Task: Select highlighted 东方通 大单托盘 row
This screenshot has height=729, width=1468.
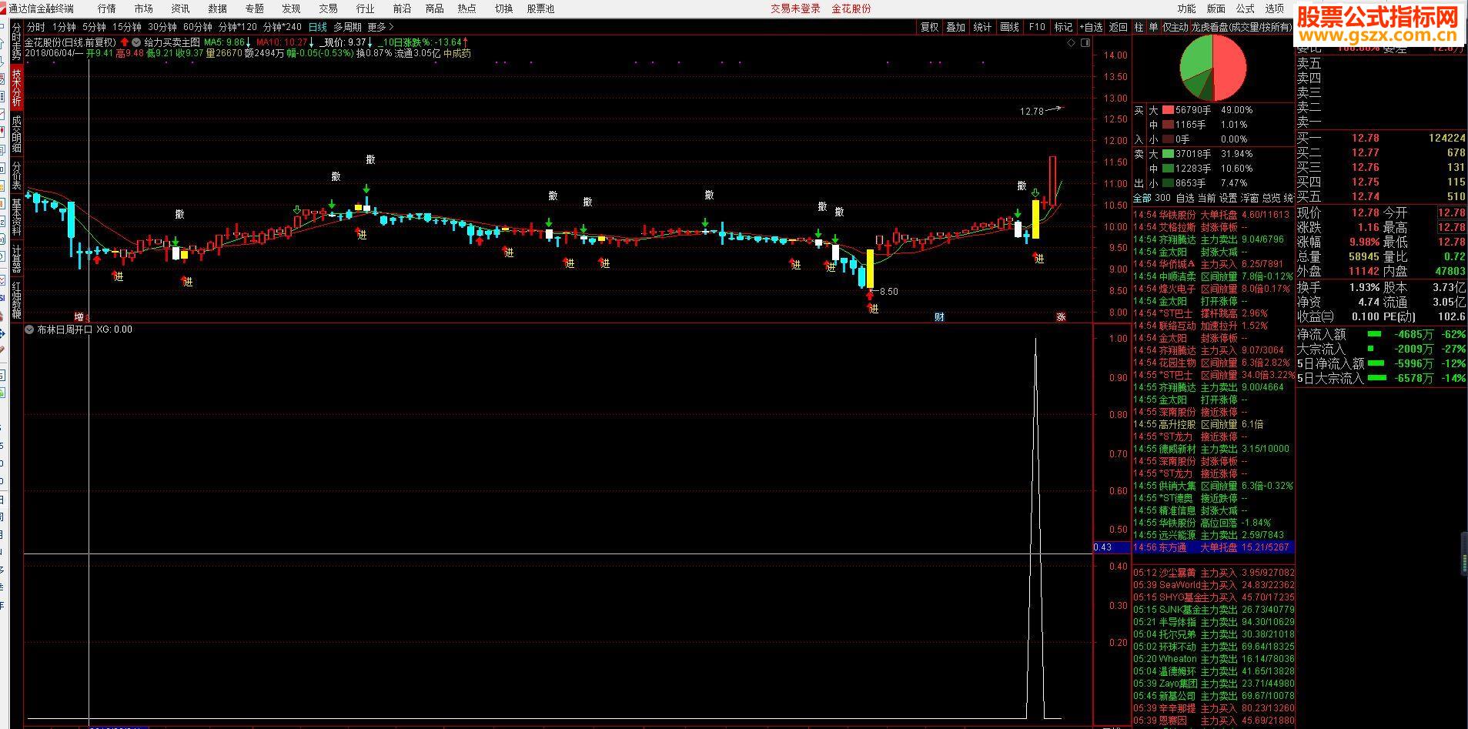Action: pyautogui.click(x=1213, y=547)
